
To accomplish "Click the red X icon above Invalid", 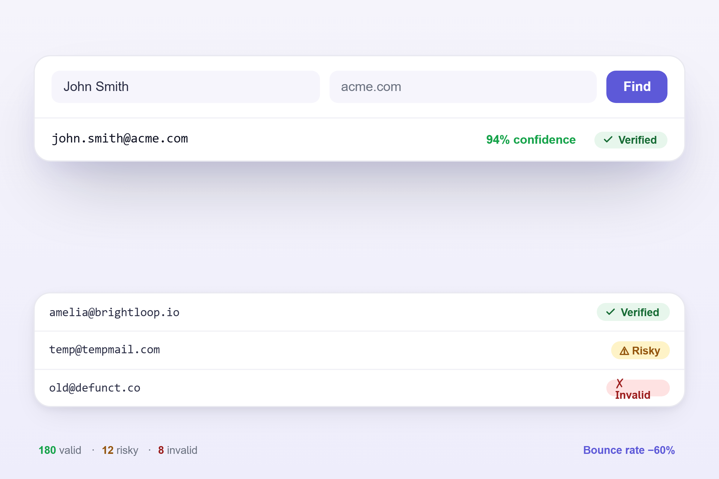I will (620, 383).
